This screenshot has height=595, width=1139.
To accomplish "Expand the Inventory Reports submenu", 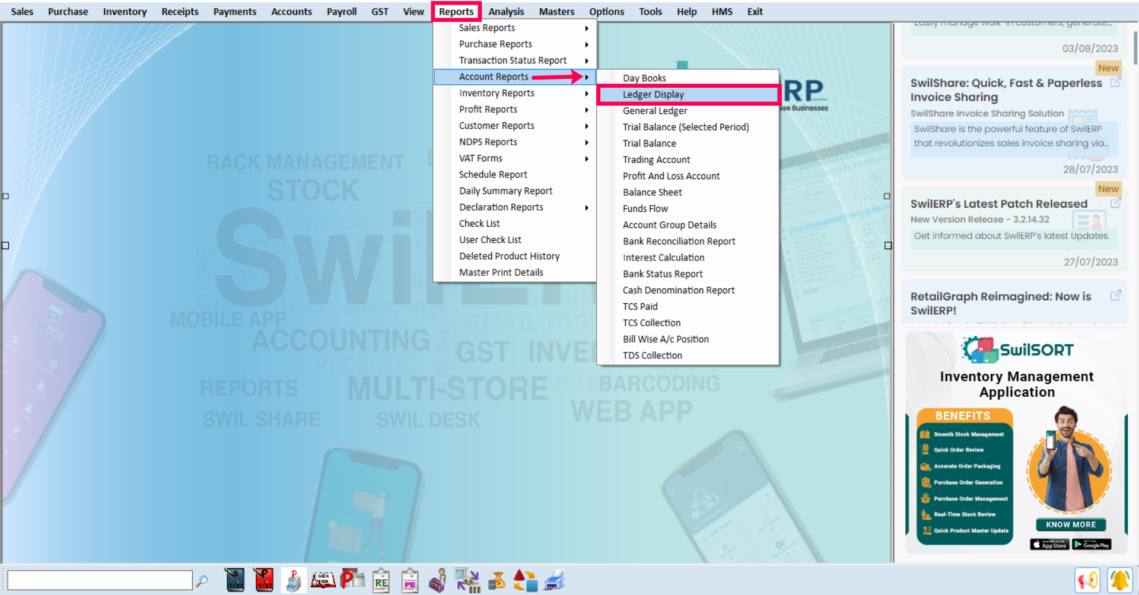I will pyautogui.click(x=515, y=93).
